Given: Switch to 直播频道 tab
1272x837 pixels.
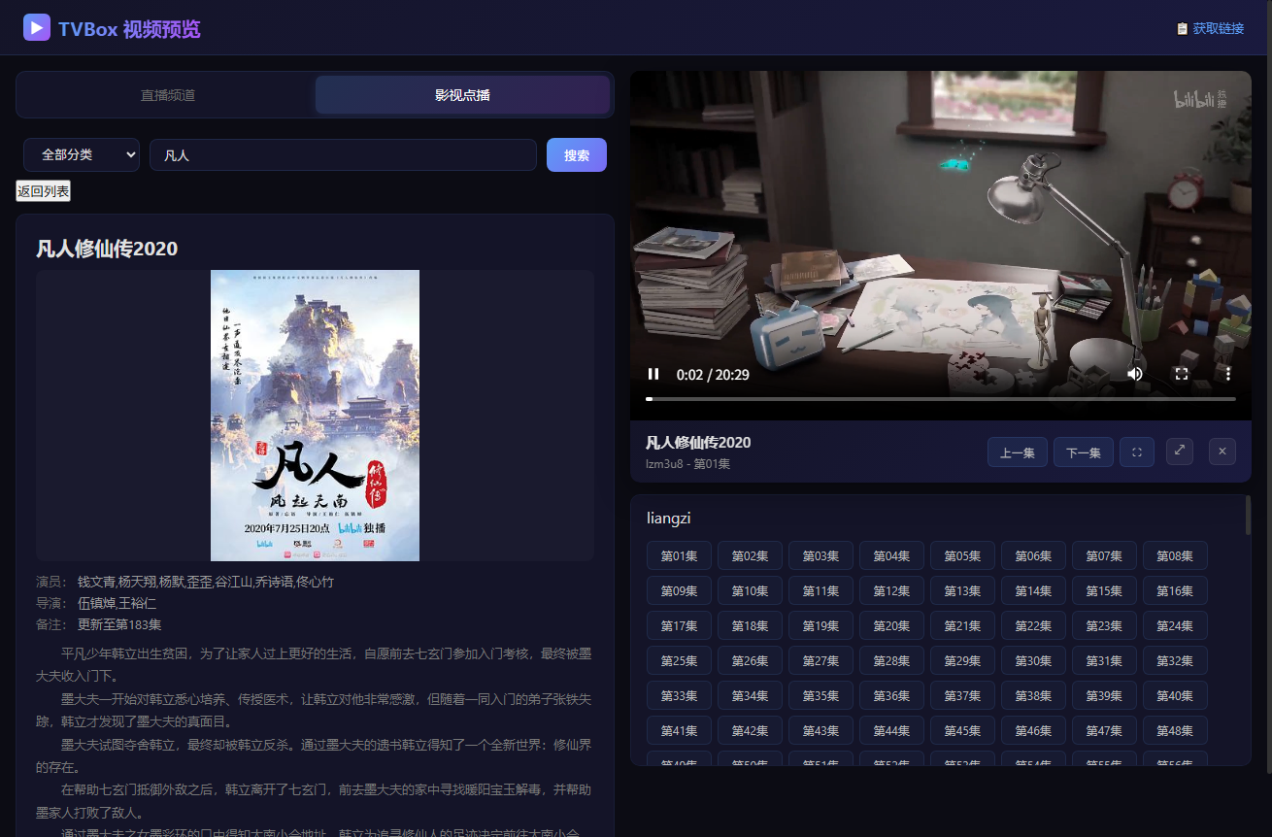Looking at the screenshot, I should (168, 95).
